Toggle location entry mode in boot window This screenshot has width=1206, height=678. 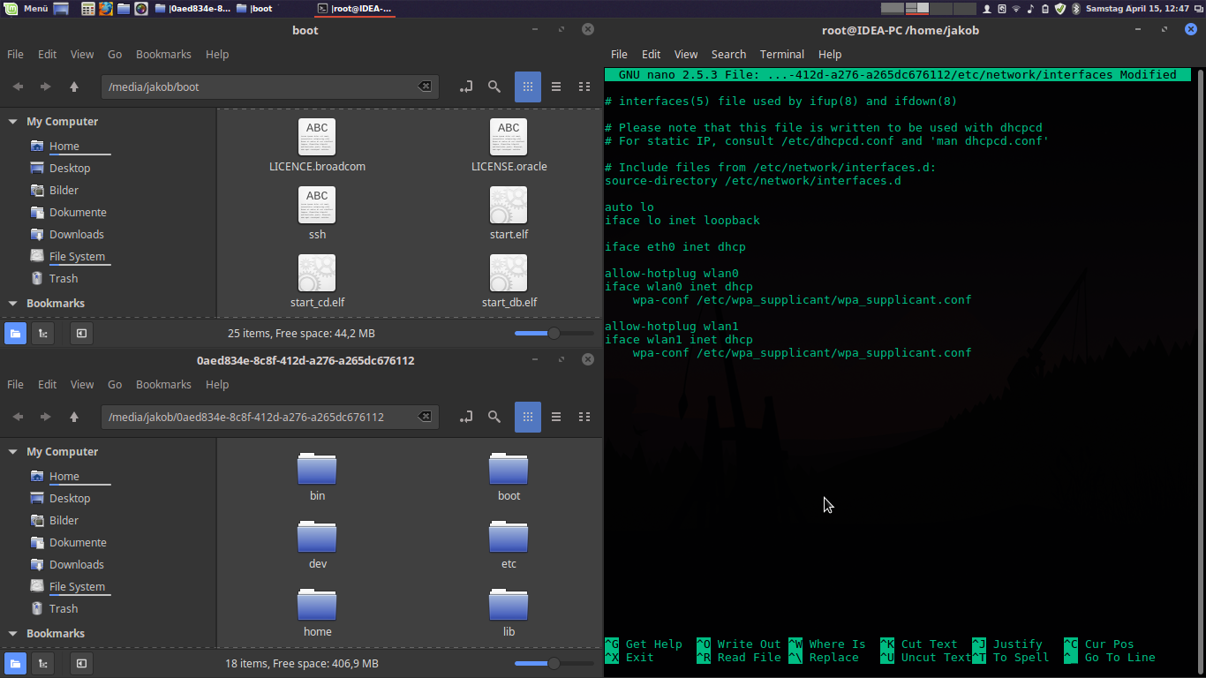point(466,87)
